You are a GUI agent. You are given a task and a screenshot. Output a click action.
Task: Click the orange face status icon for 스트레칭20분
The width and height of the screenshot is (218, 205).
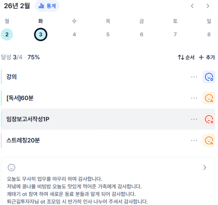pyautogui.click(x=209, y=140)
